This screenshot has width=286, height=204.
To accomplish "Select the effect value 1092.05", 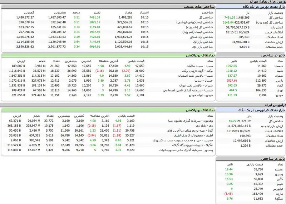I will pyautogui.click(x=231, y=66).
